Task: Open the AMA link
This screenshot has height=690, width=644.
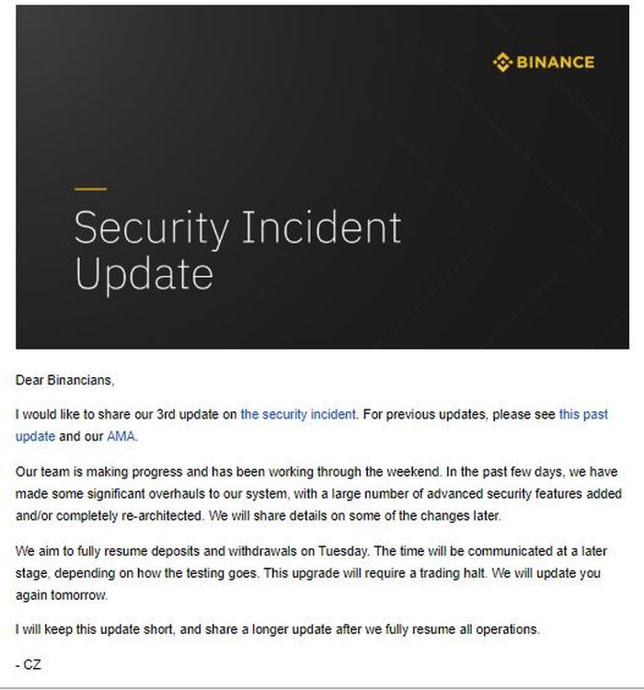Action: pyautogui.click(x=121, y=436)
